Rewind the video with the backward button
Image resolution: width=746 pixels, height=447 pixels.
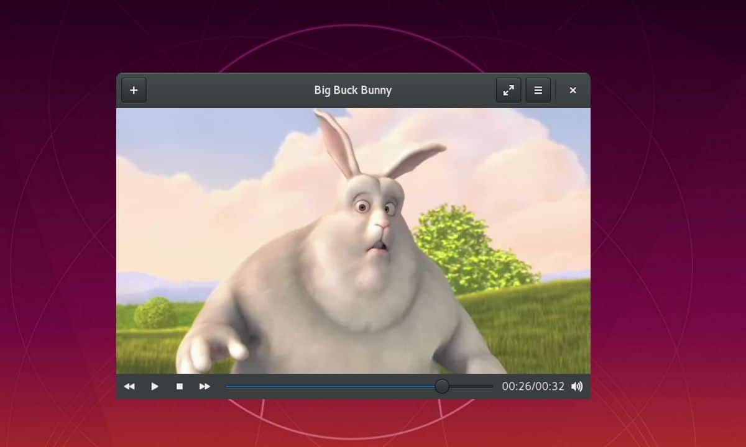tap(129, 386)
